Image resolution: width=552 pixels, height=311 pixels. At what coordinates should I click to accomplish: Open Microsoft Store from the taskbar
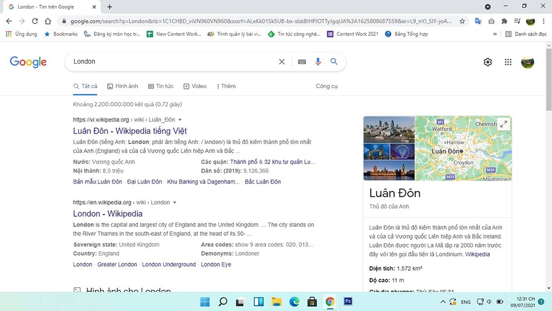pyautogui.click(x=312, y=301)
